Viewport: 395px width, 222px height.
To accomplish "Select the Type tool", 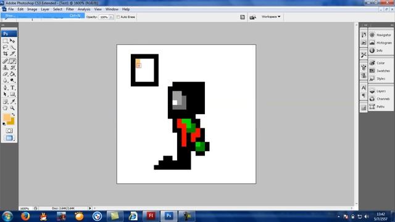I will 12,88.
